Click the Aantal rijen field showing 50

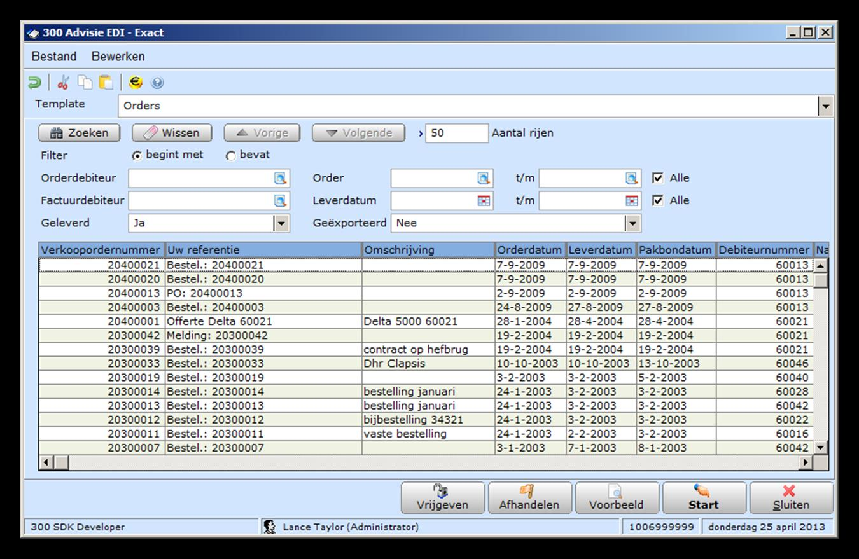pyautogui.click(x=457, y=133)
